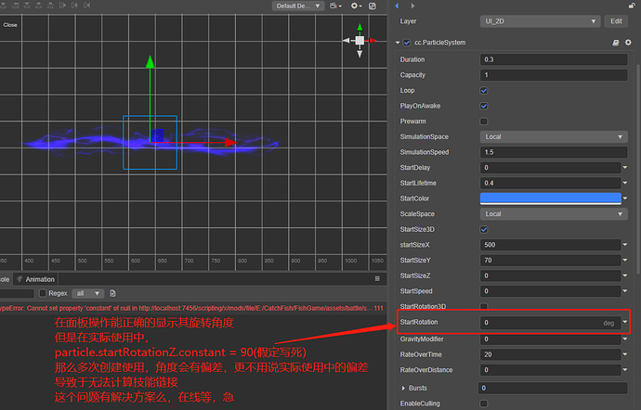The width and height of the screenshot is (641, 410).
Task: Enable the Prewarm checkbox
Action: point(484,122)
